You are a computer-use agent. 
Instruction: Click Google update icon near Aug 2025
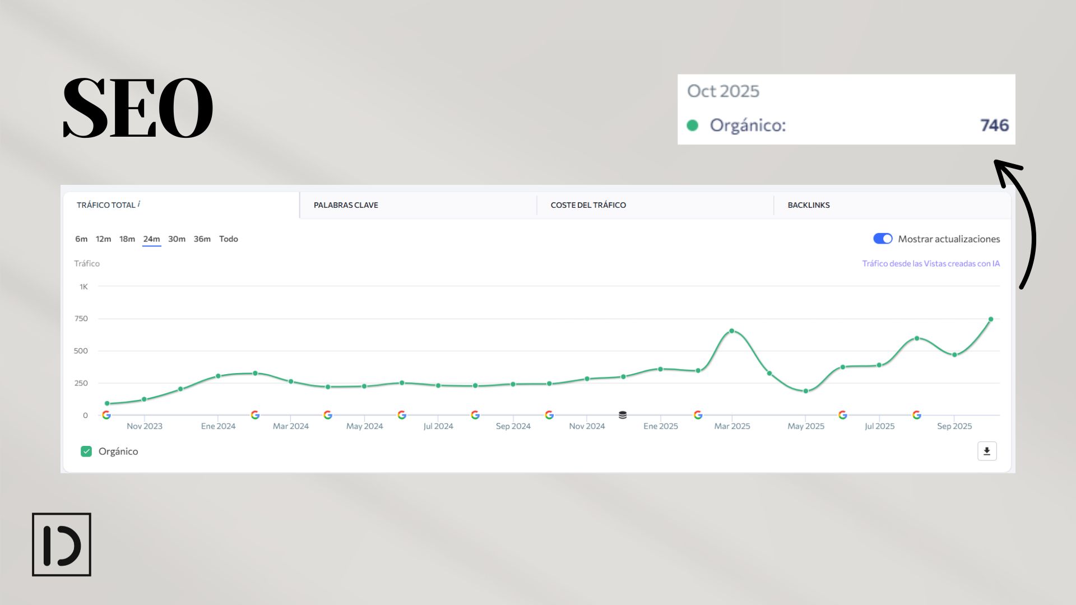point(917,415)
